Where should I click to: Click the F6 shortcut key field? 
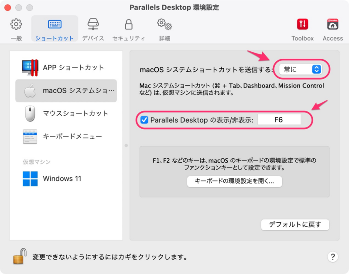(279, 120)
